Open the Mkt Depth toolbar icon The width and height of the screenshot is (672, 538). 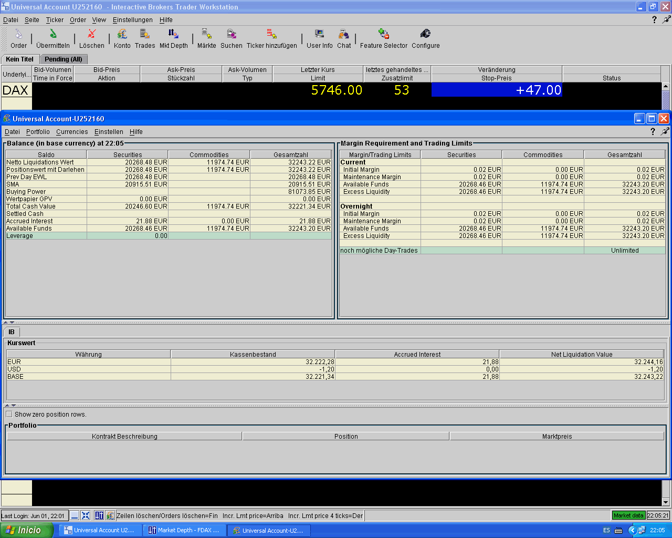click(174, 35)
